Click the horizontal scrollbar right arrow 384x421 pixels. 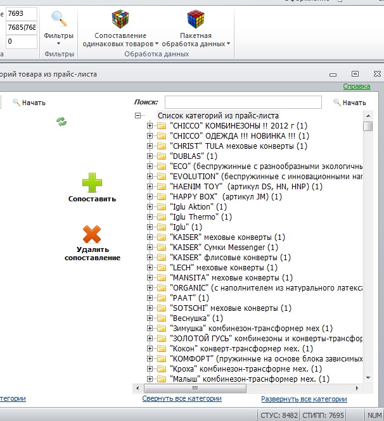pyautogui.click(x=357, y=388)
